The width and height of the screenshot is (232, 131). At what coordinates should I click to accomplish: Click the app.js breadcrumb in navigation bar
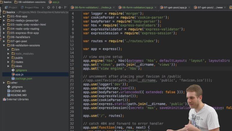[54, 2]
